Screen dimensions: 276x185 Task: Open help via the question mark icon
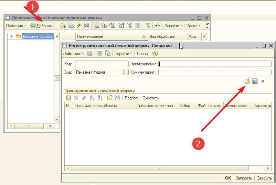point(155,53)
